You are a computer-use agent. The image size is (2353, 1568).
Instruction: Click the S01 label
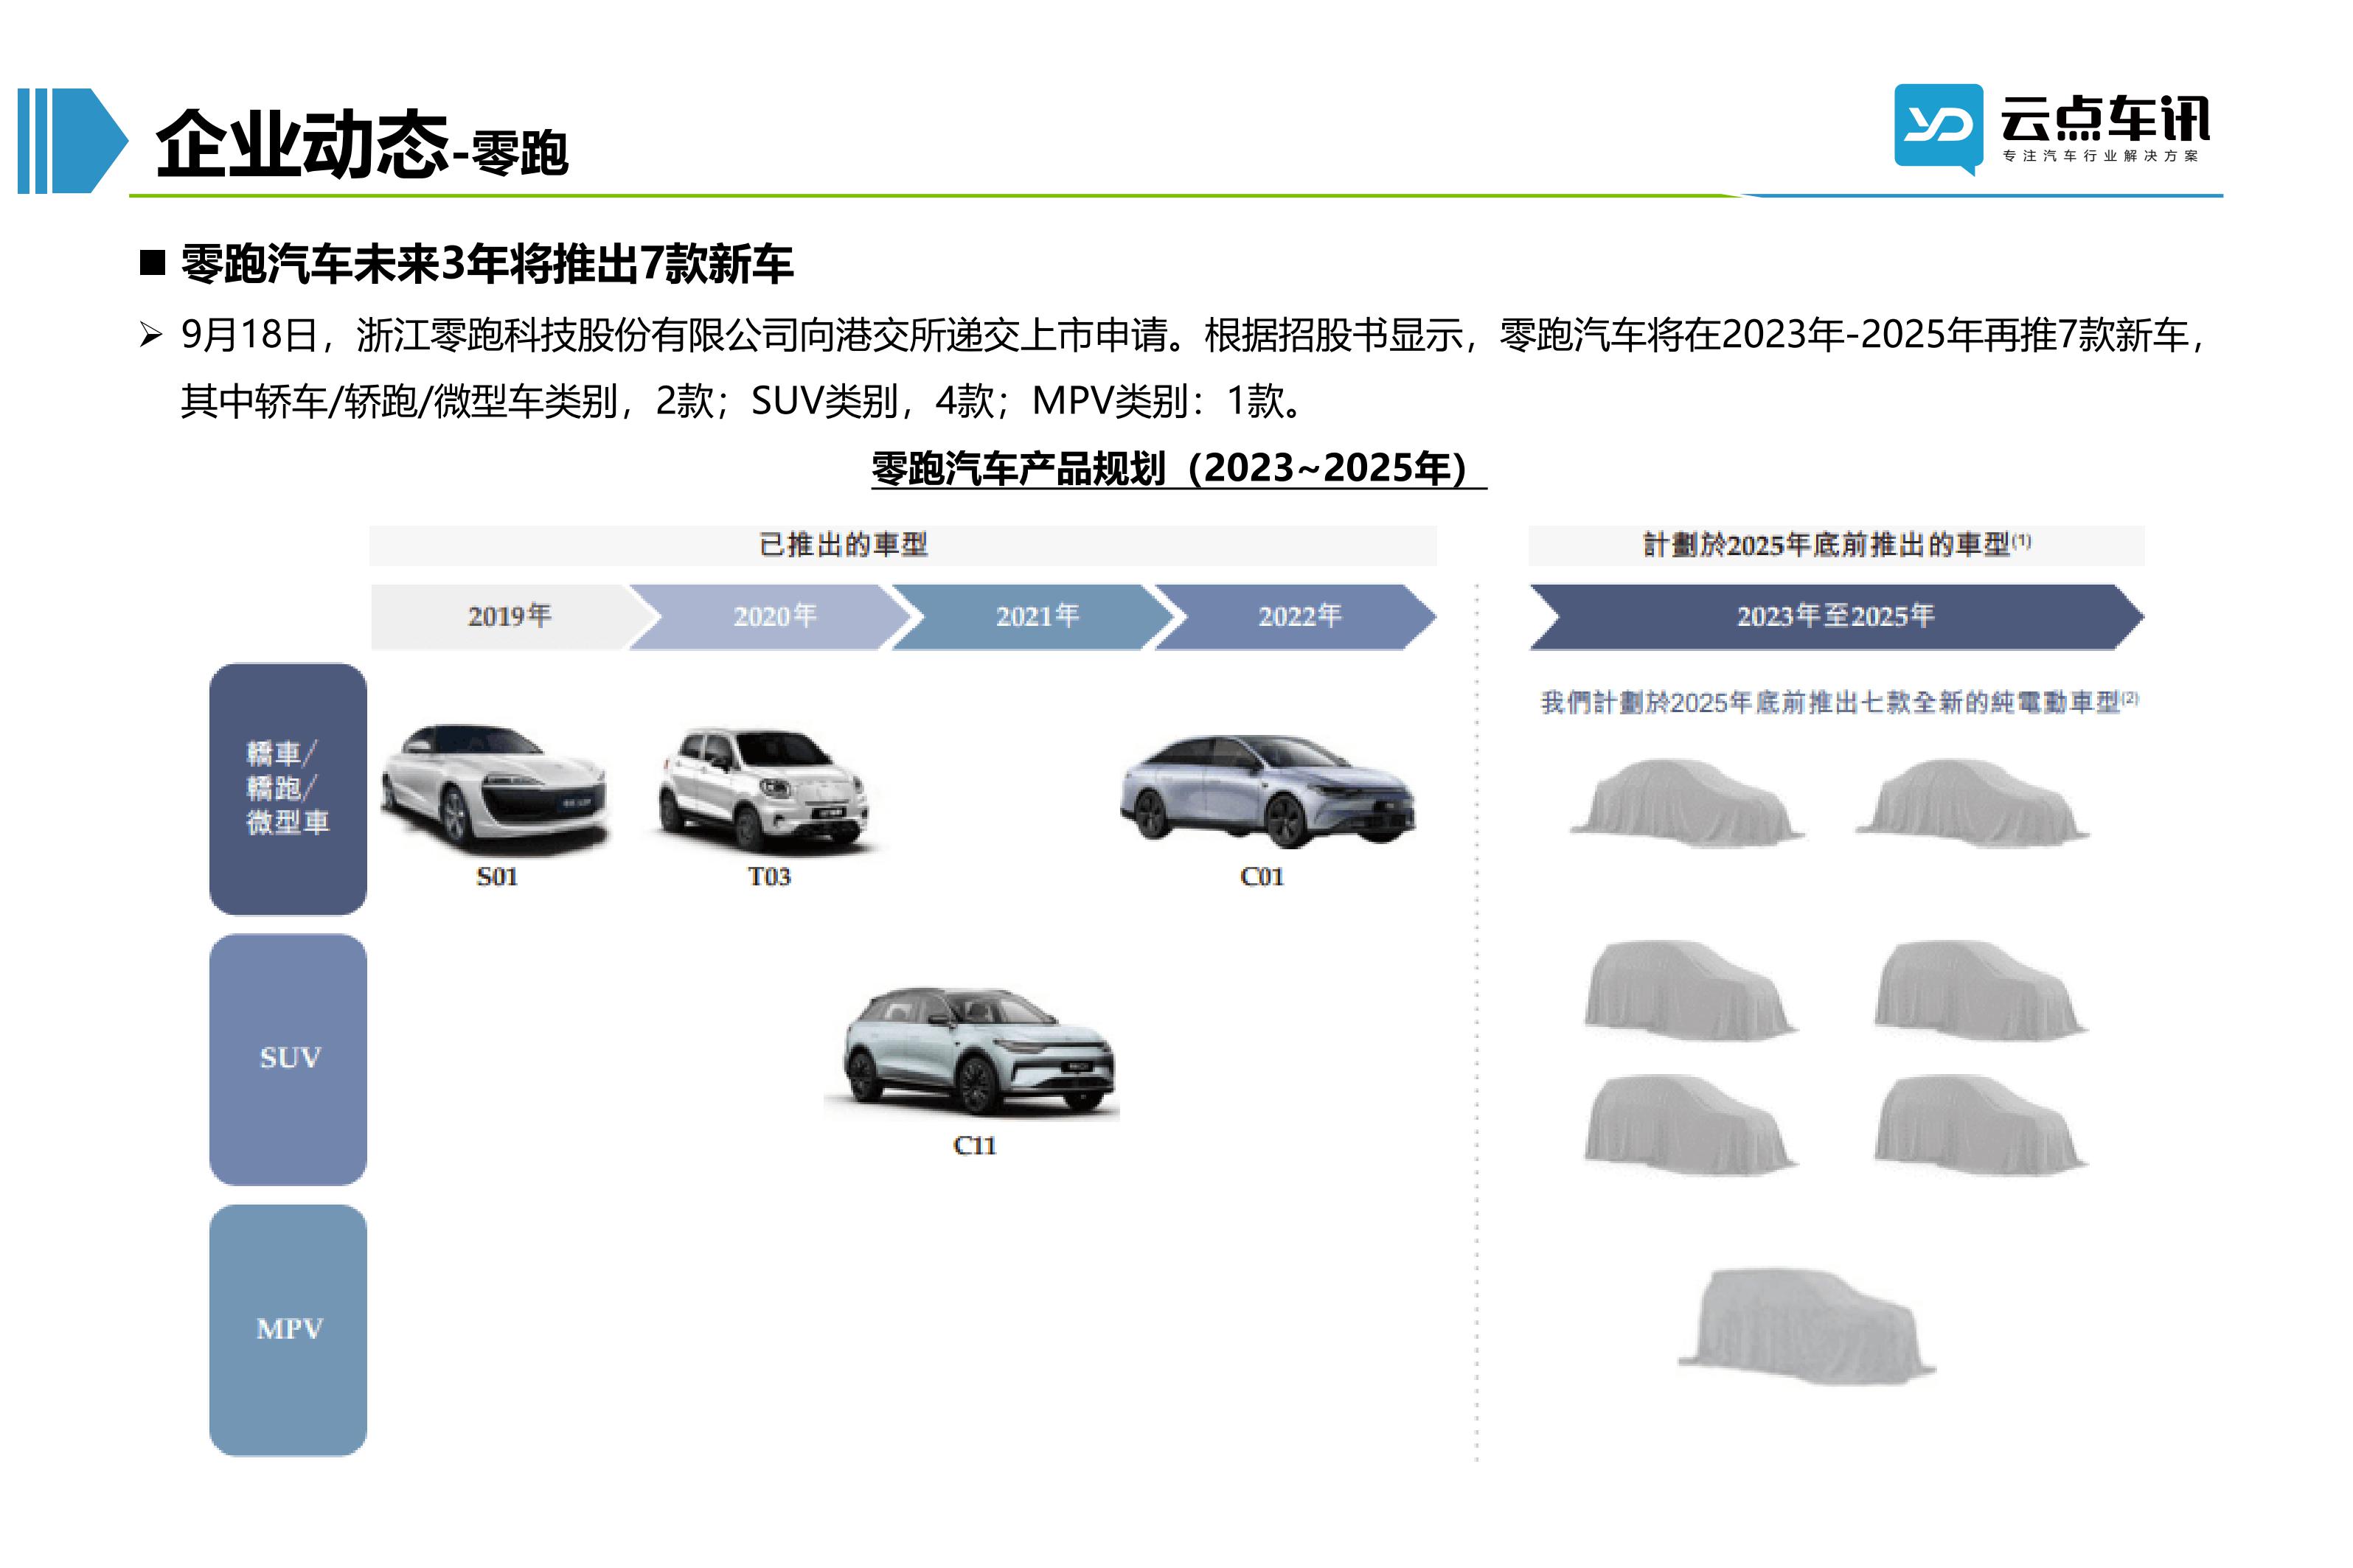click(497, 877)
